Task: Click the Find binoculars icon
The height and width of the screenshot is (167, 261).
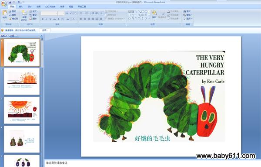Action: click(185, 11)
